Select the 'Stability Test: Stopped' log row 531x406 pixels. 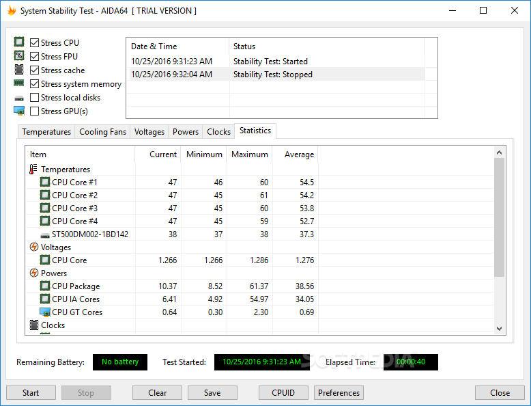tap(276, 75)
